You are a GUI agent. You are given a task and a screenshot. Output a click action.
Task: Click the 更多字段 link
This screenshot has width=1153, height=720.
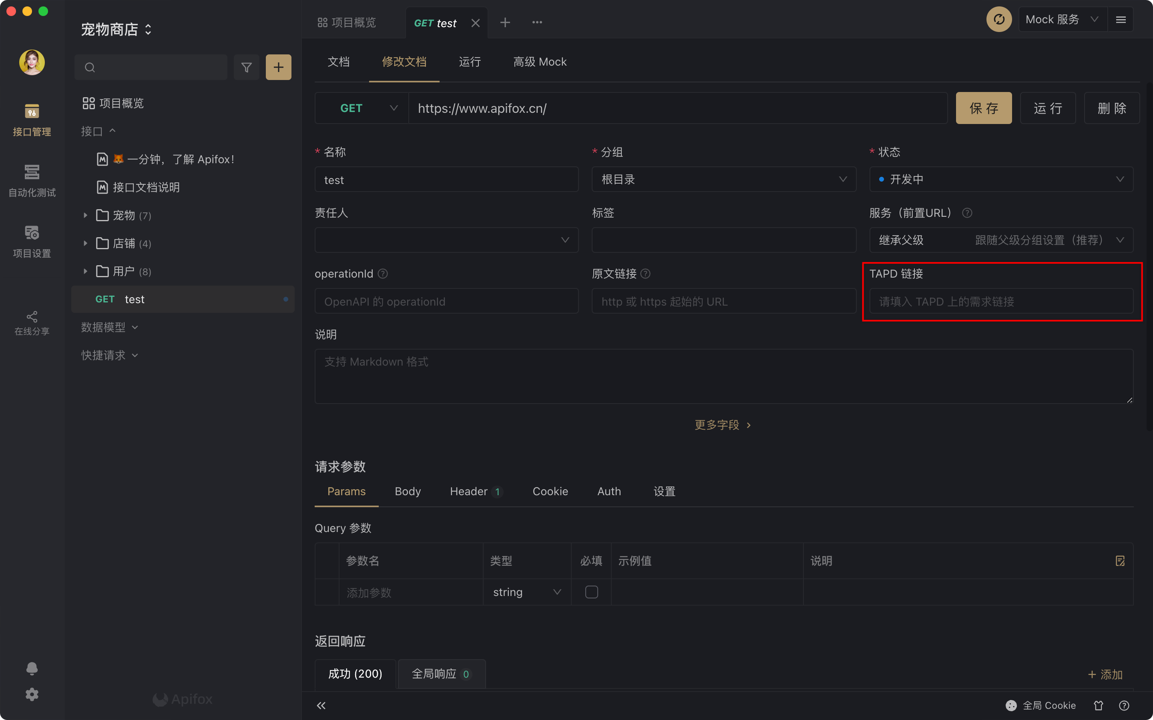click(722, 425)
